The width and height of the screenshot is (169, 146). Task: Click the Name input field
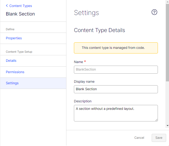click(116, 70)
